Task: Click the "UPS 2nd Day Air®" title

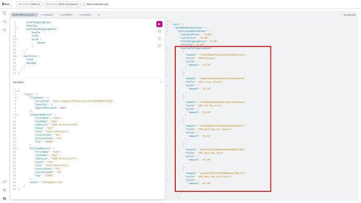Action: pyautogui.click(x=210, y=106)
